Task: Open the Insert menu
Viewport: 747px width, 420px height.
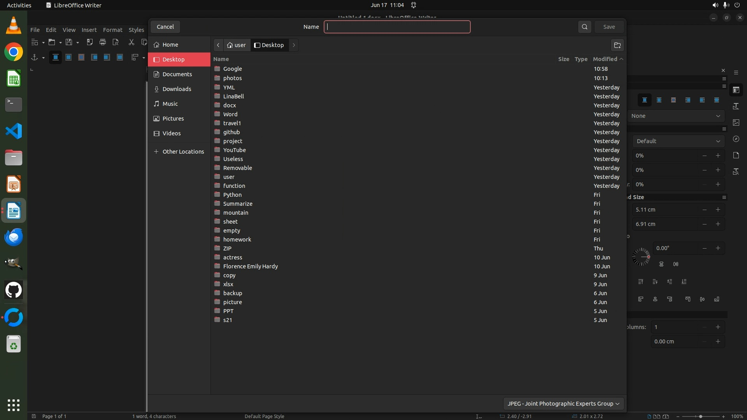Action: [x=89, y=30]
